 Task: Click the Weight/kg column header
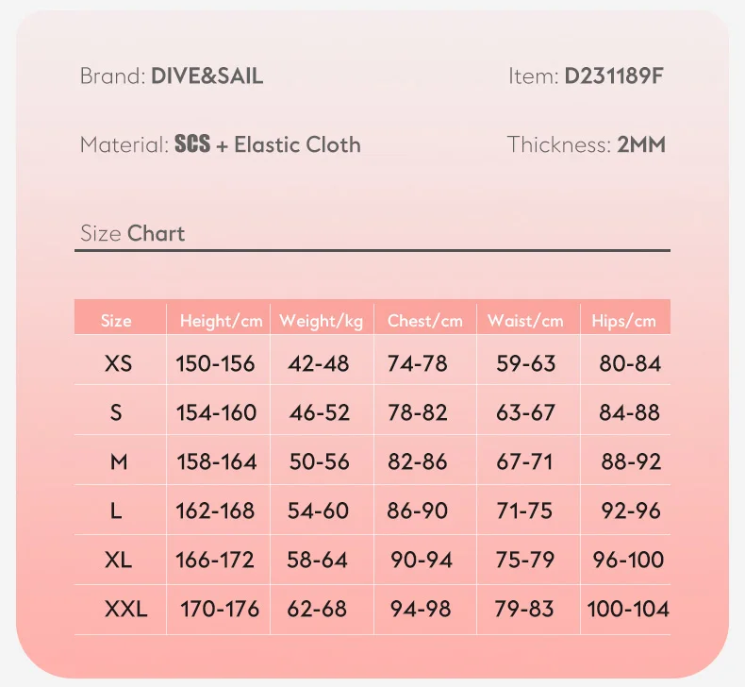[321, 321]
